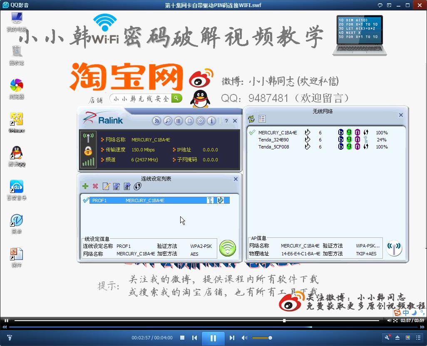The height and width of the screenshot is (346, 427).
Task: Open the 回收站 recycle bin icon
Action: tap(17, 55)
